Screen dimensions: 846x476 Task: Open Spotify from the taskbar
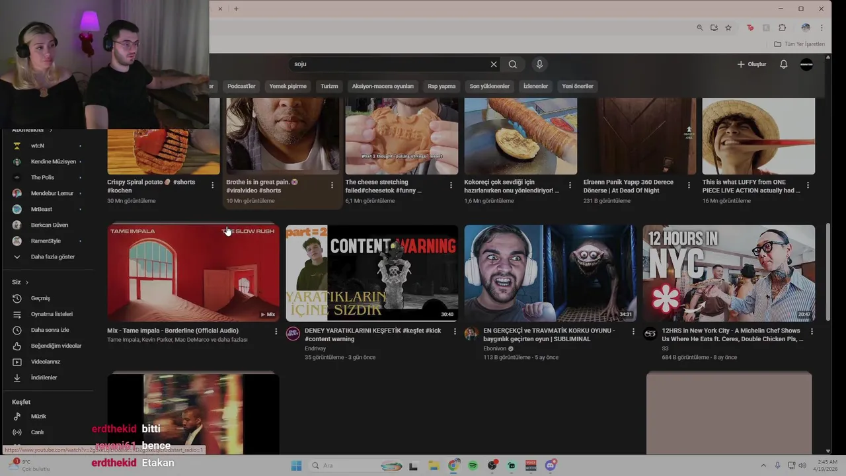pos(473,465)
